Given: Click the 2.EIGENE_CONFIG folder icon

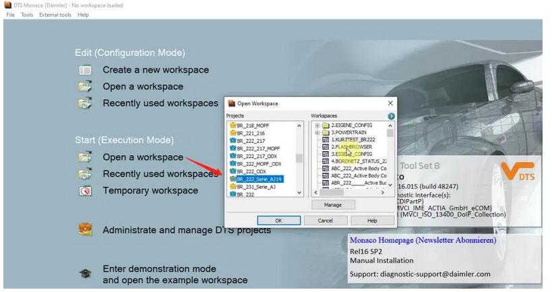Looking at the screenshot, I should click(x=326, y=125).
